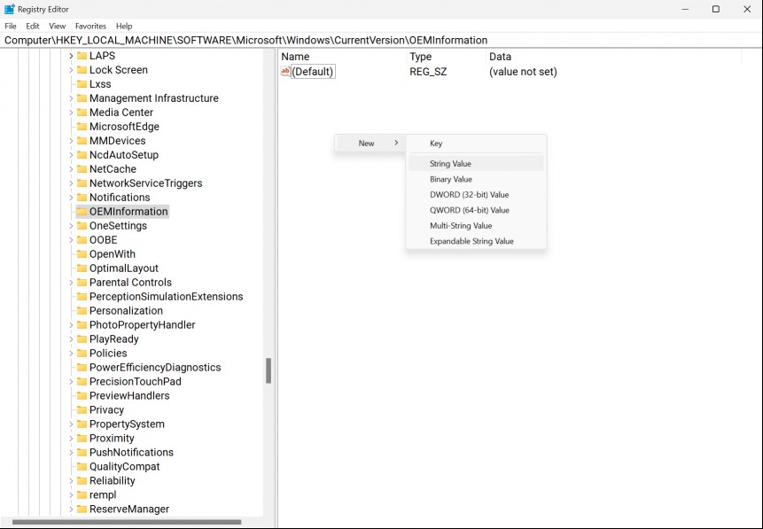Open the File menu
This screenshot has height=529, width=763.
(11, 26)
